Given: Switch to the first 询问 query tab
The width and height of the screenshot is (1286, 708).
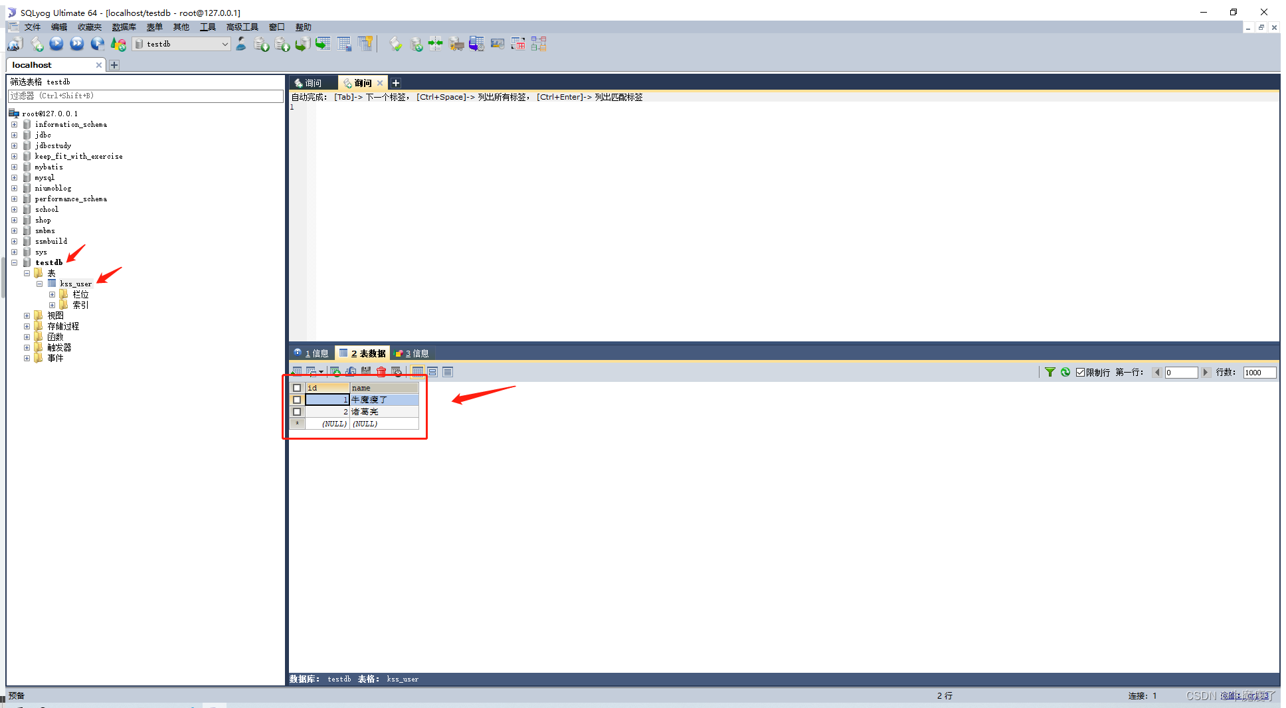Looking at the screenshot, I should pos(313,83).
